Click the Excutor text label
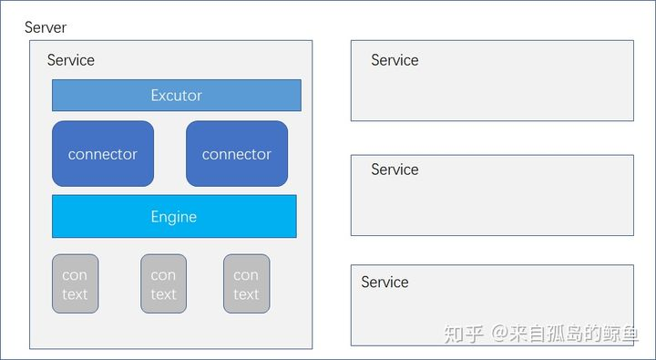 point(177,96)
